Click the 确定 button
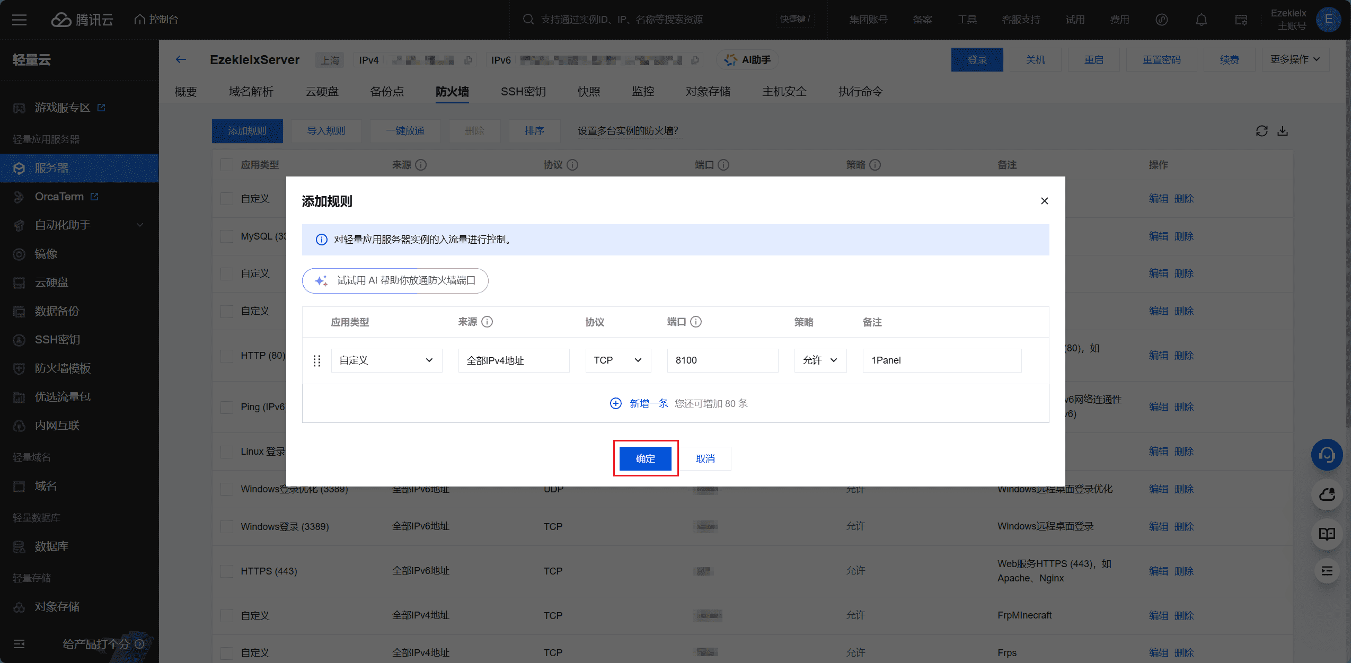 [646, 458]
